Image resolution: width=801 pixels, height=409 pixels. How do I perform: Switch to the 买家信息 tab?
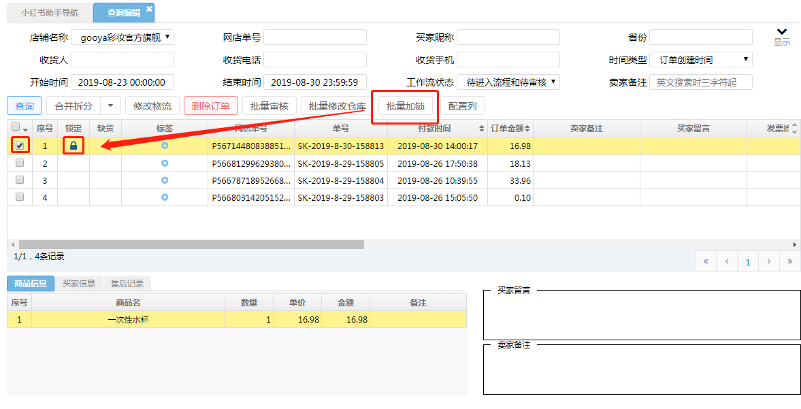coord(79,284)
